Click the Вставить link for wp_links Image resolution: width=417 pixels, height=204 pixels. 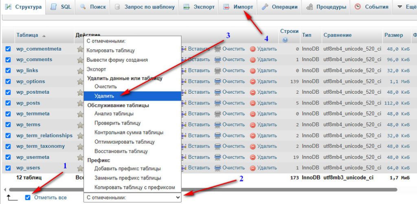(199, 71)
